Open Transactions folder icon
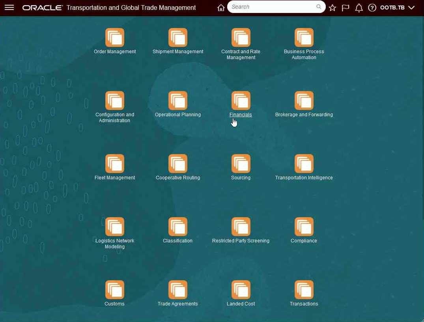Viewport: 424px width, 322px height. [x=304, y=290]
